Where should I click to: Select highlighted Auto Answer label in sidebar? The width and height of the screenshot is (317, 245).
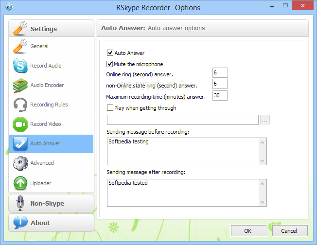[45, 143]
